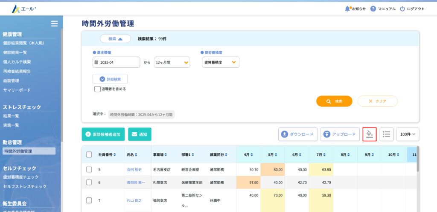Open the manual help icon
This screenshot has width=437, height=212.
373,9
